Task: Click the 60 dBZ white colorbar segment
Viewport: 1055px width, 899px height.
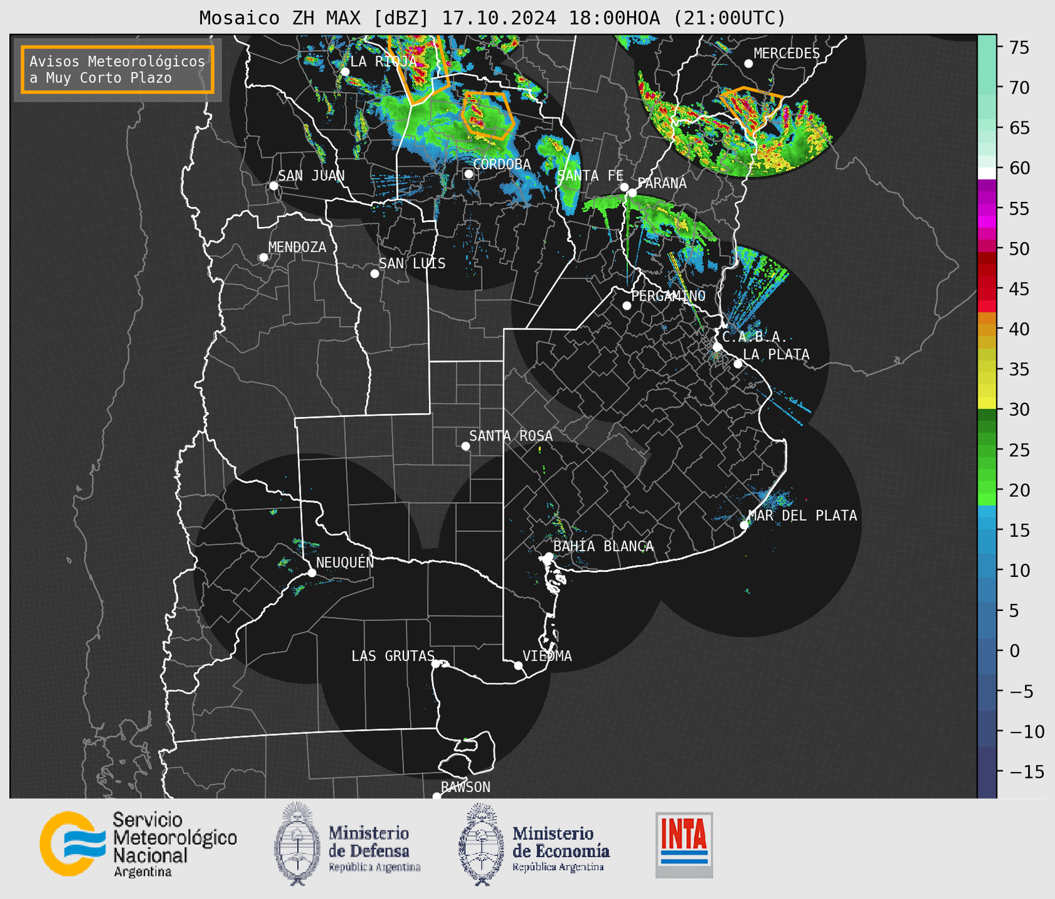Action: pos(987,172)
